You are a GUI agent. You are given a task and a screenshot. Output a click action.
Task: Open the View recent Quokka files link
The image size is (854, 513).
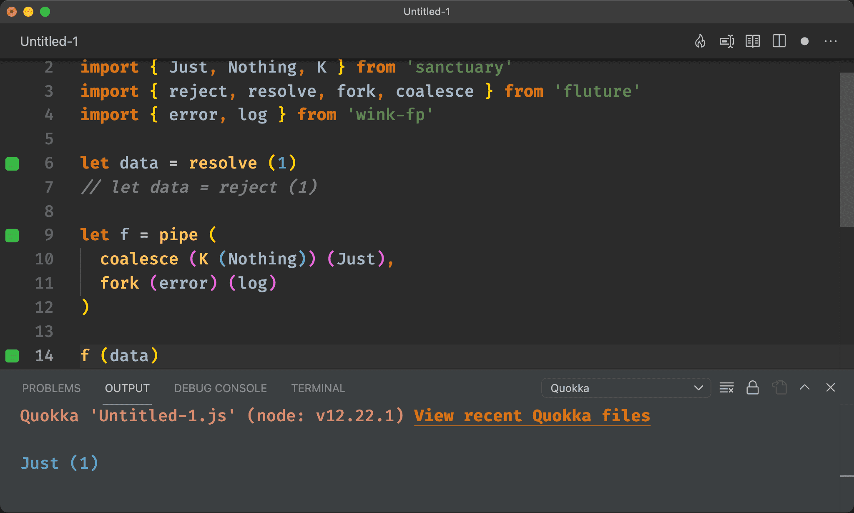532,416
